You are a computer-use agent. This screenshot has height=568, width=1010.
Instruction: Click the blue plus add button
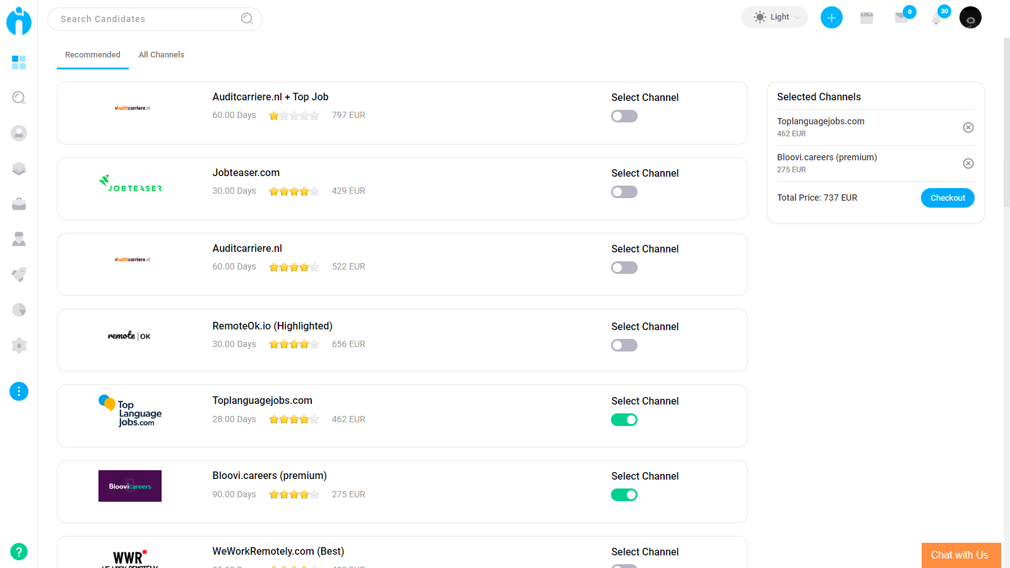click(831, 17)
